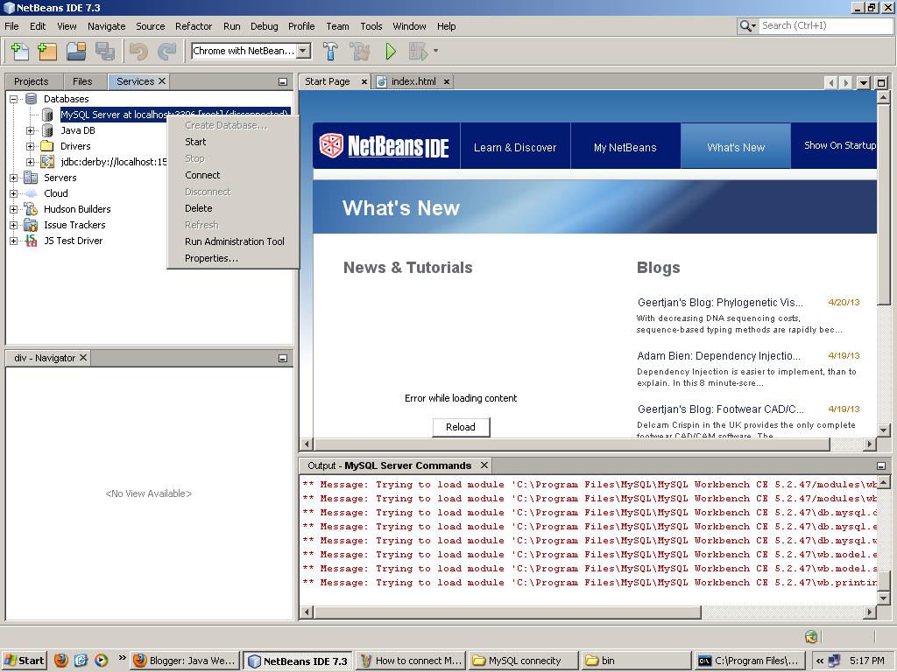Image resolution: width=897 pixels, height=672 pixels.
Task: Click the Reload button
Action: [461, 427]
